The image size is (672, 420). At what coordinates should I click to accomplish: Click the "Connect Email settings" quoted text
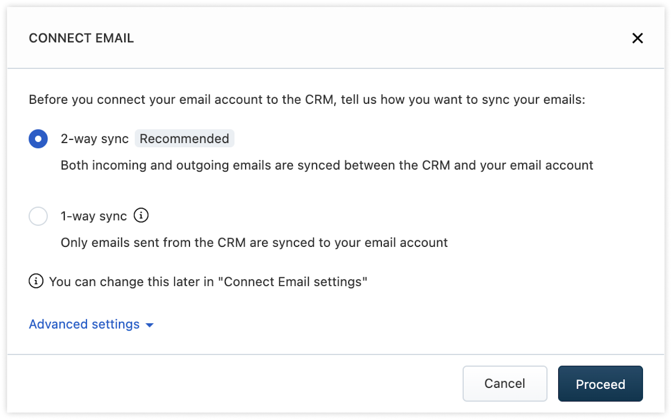(x=293, y=282)
